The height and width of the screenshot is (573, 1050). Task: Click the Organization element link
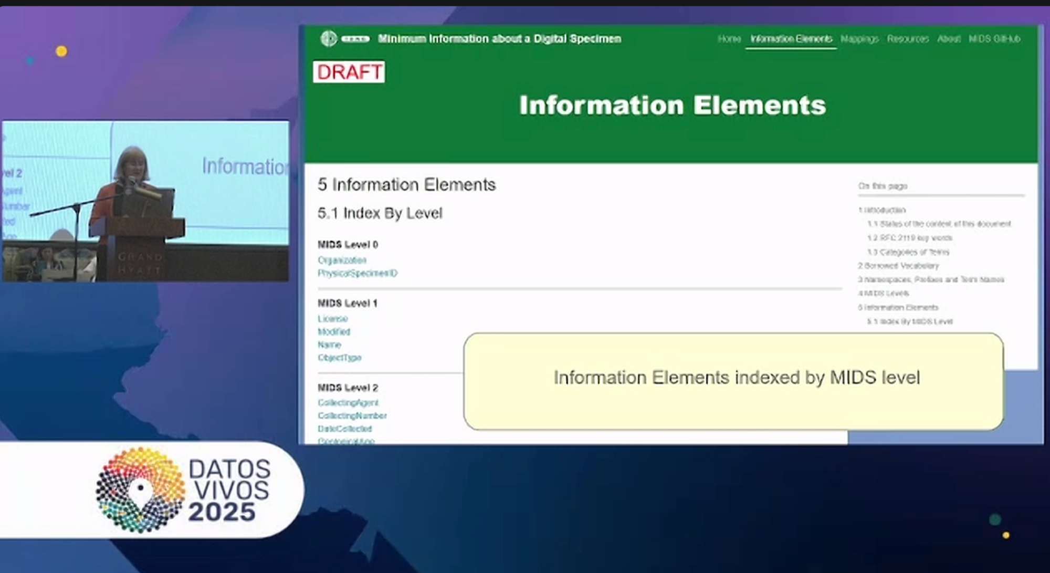tap(342, 260)
